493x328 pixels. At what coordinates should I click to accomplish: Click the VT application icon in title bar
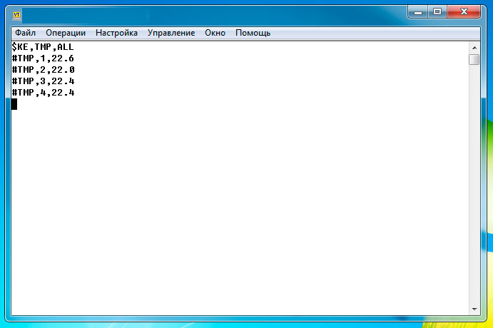click(16, 14)
